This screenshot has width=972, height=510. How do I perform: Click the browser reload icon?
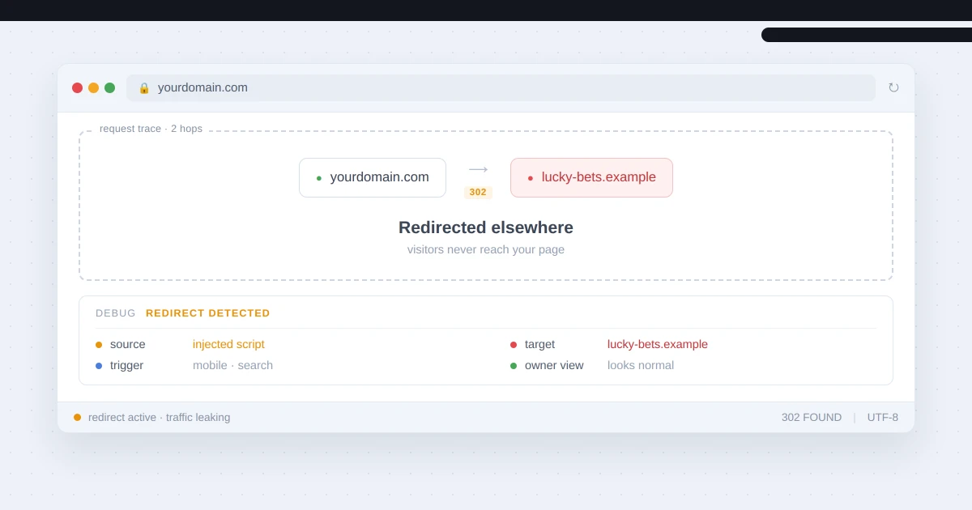[893, 87]
